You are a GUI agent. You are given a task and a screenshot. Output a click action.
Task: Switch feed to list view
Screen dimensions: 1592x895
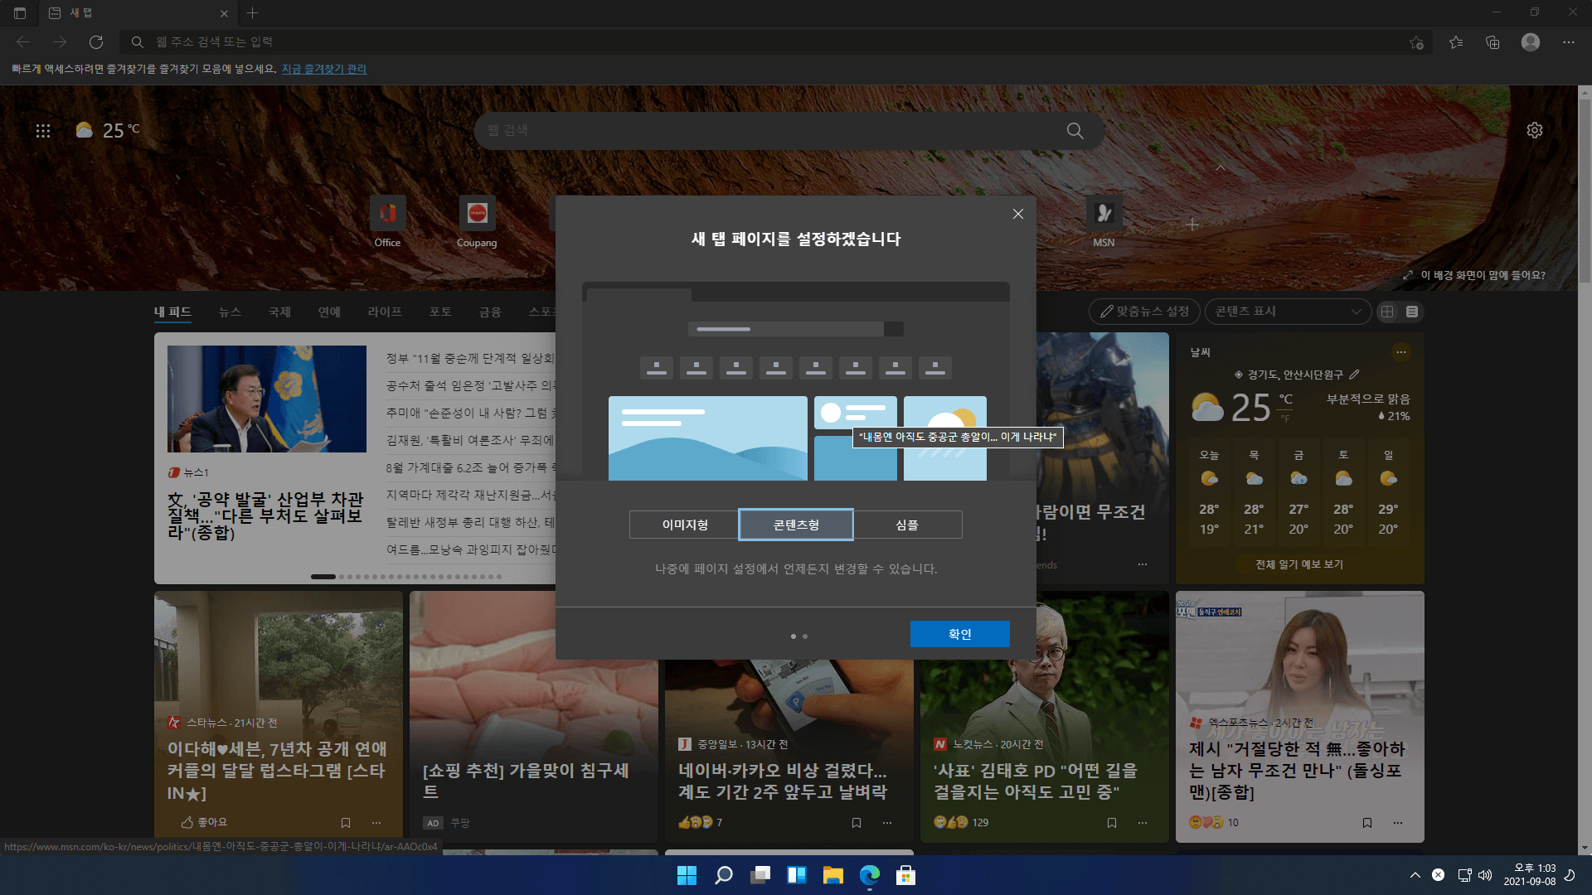[1412, 312]
